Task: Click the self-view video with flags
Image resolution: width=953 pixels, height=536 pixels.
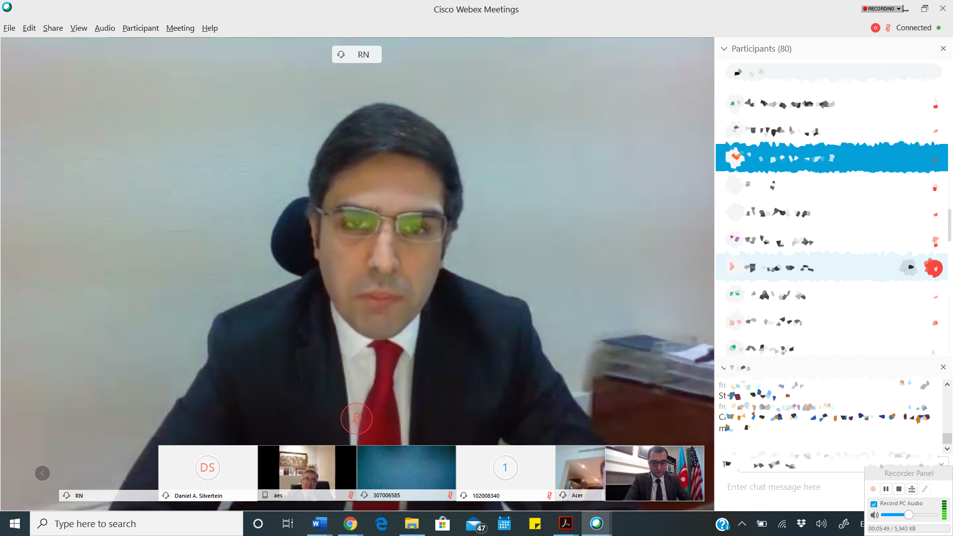Action: (654, 473)
